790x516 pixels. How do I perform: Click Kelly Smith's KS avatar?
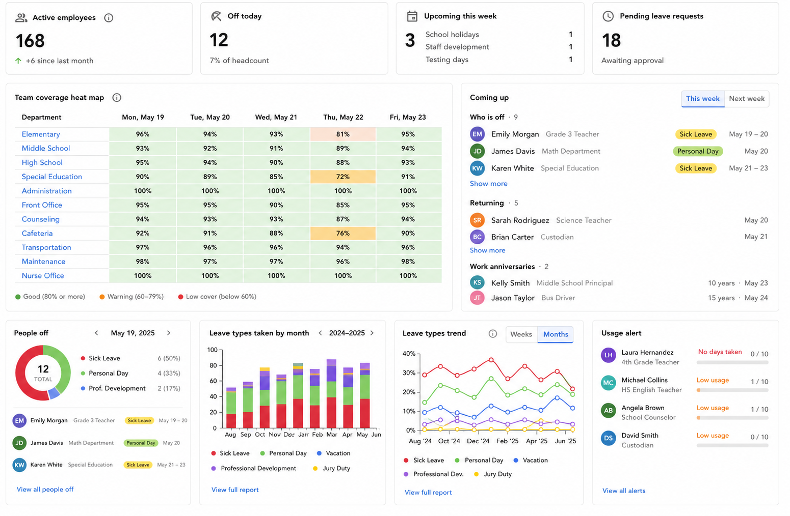(x=477, y=283)
